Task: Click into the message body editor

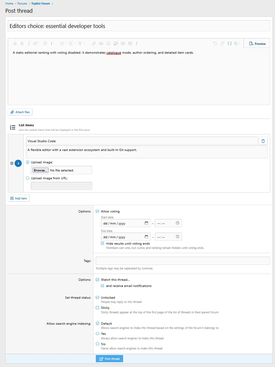Action: [x=139, y=76]
